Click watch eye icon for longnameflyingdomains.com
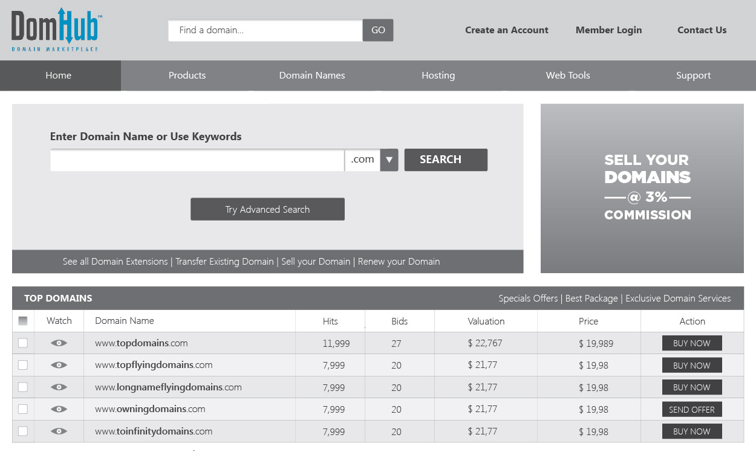The width and height of the screenshot is (756, 452). pos(59,387)
